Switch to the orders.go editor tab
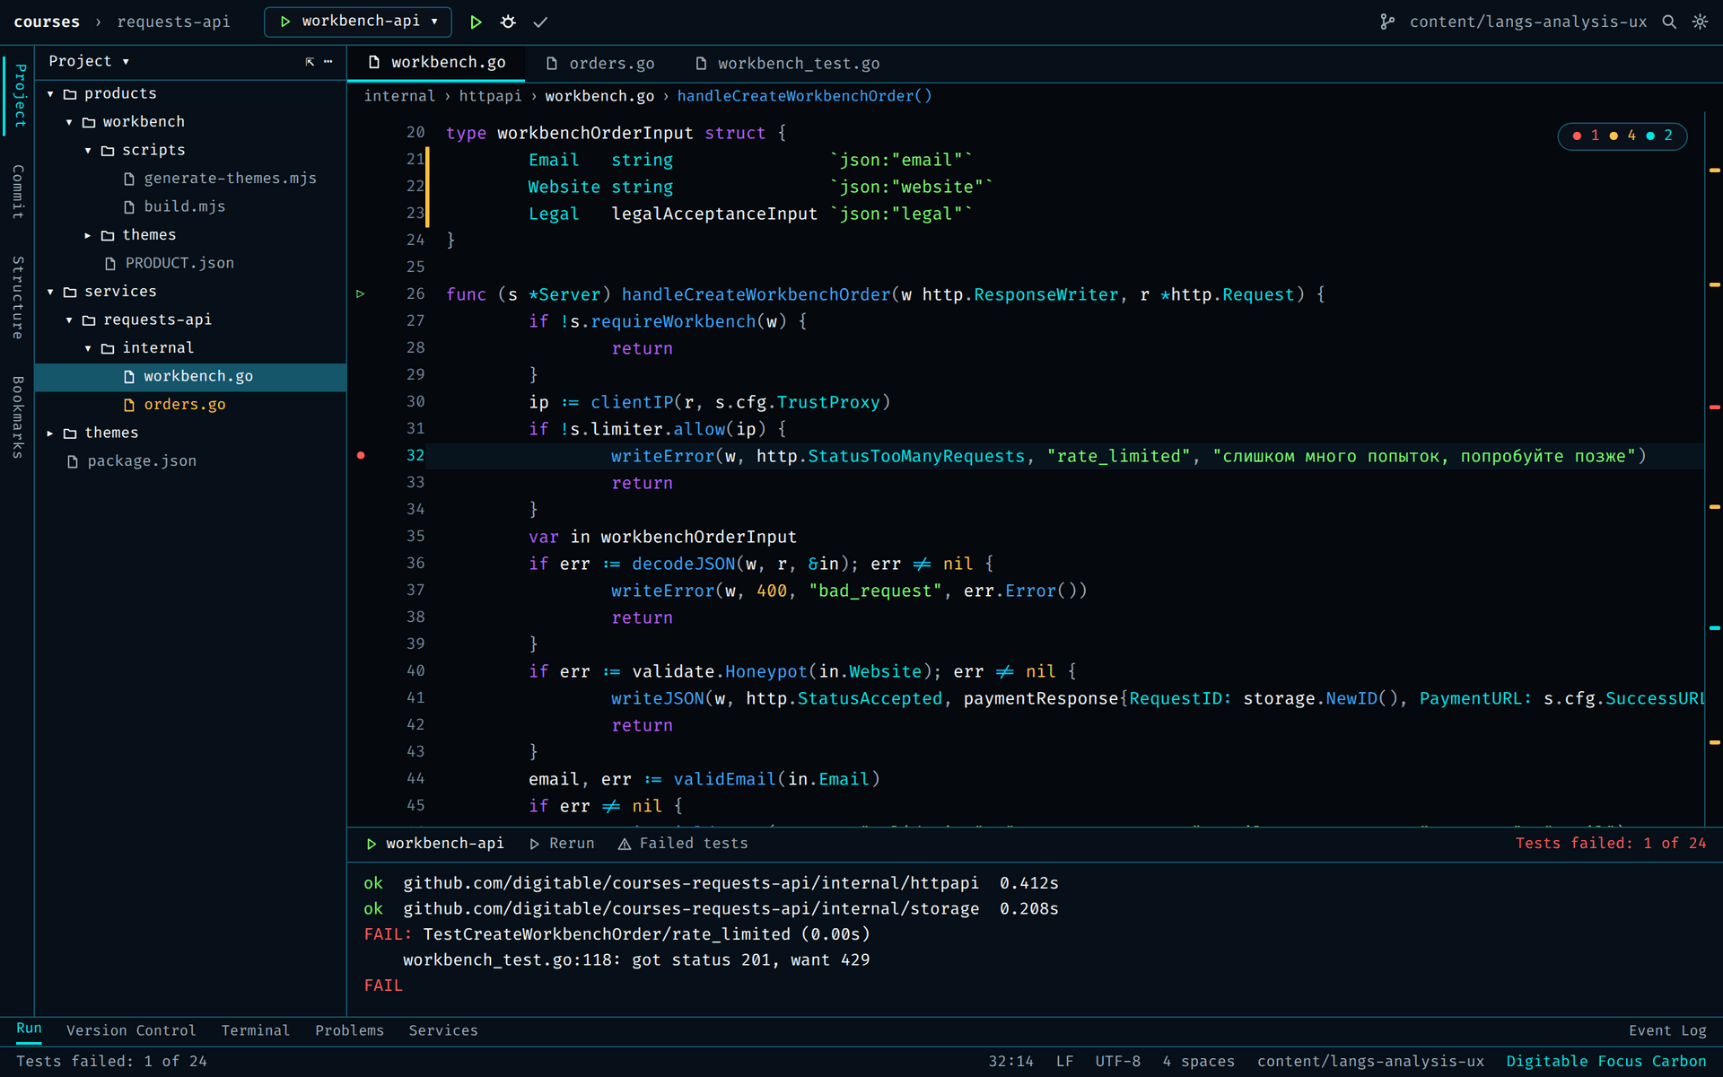 [x=600, y=64]
